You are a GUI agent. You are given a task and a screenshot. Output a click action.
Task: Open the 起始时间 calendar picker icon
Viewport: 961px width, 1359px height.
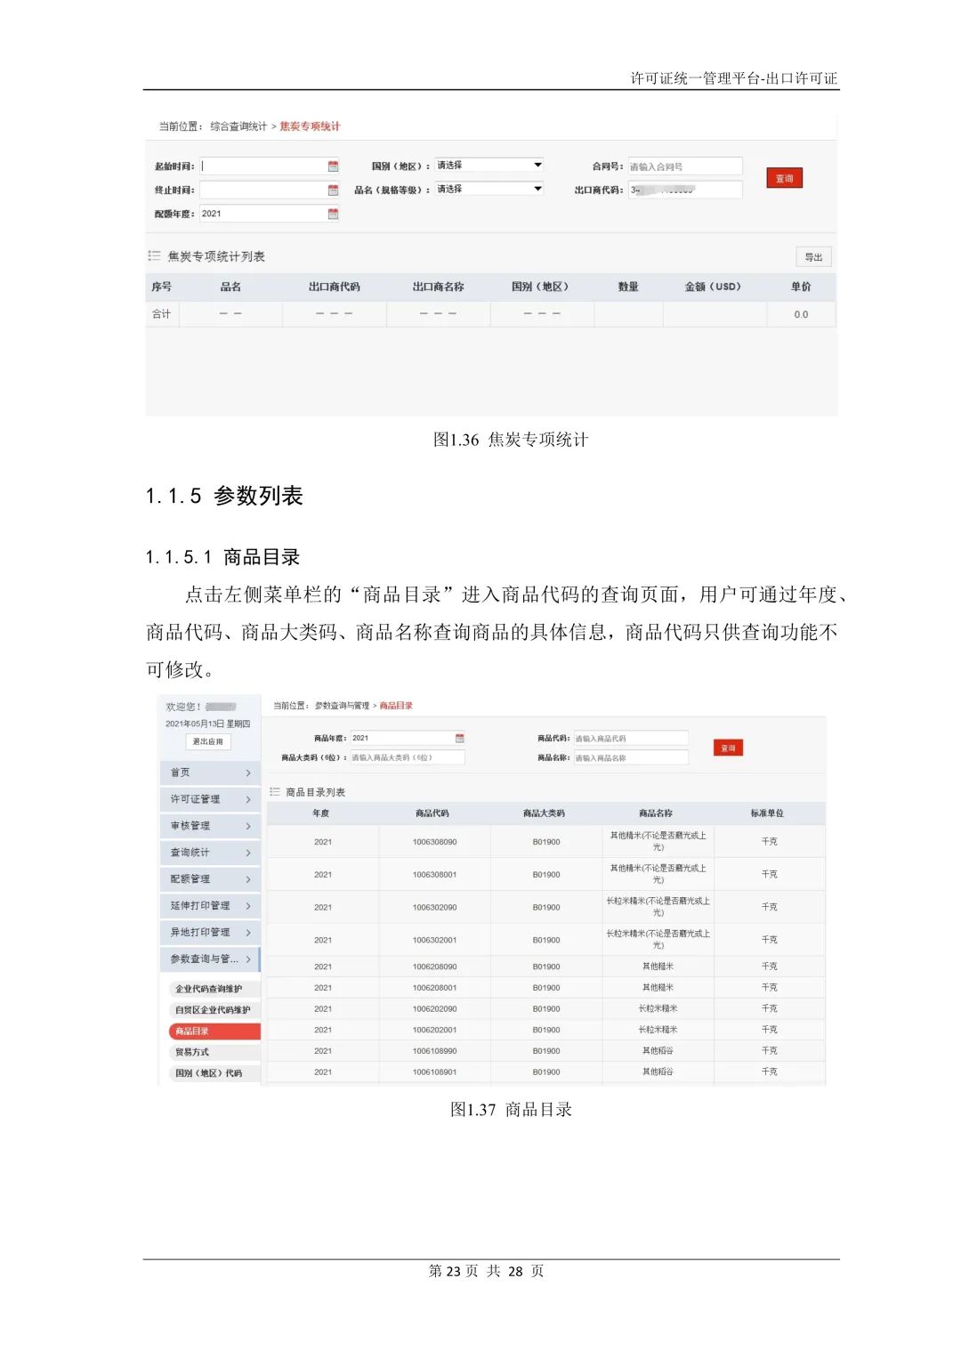(x=333, y=166)
